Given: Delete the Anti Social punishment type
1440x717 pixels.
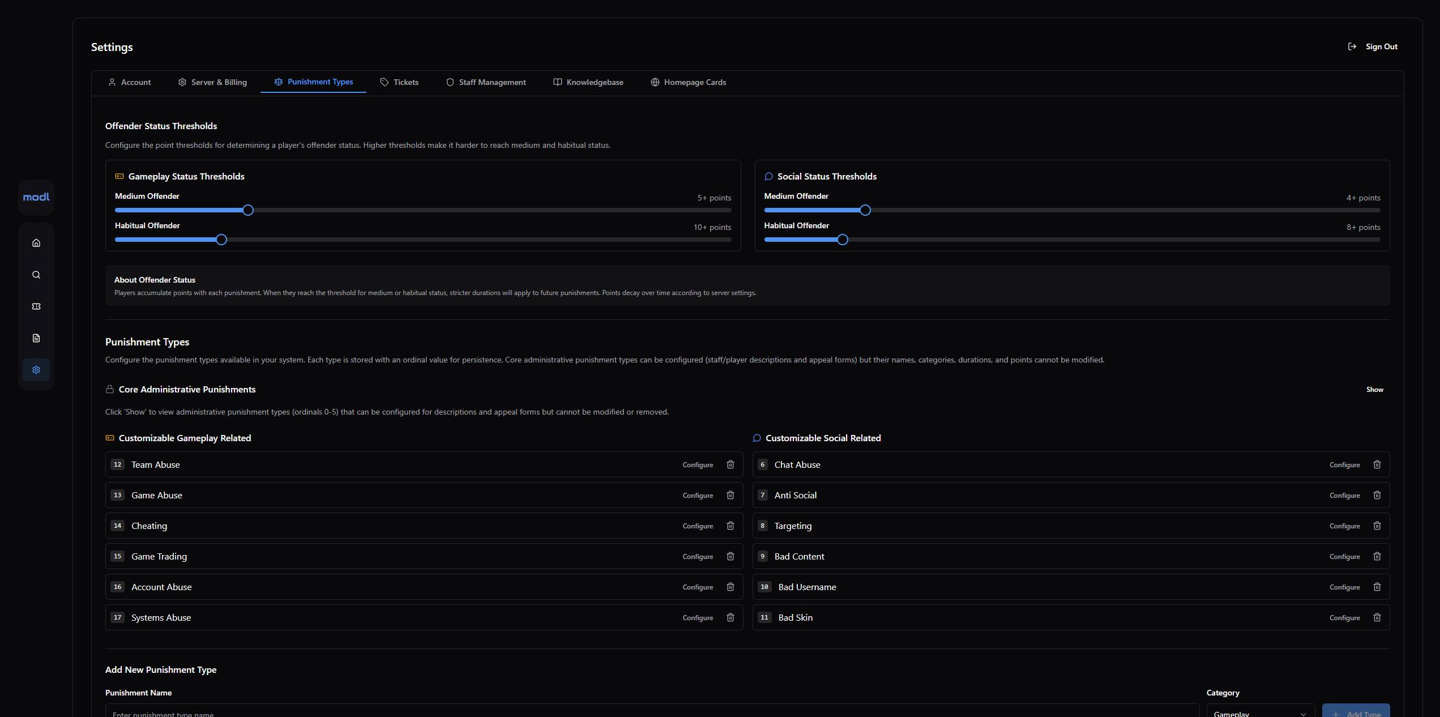Looking at the screenshot, I should point(1377,495).
